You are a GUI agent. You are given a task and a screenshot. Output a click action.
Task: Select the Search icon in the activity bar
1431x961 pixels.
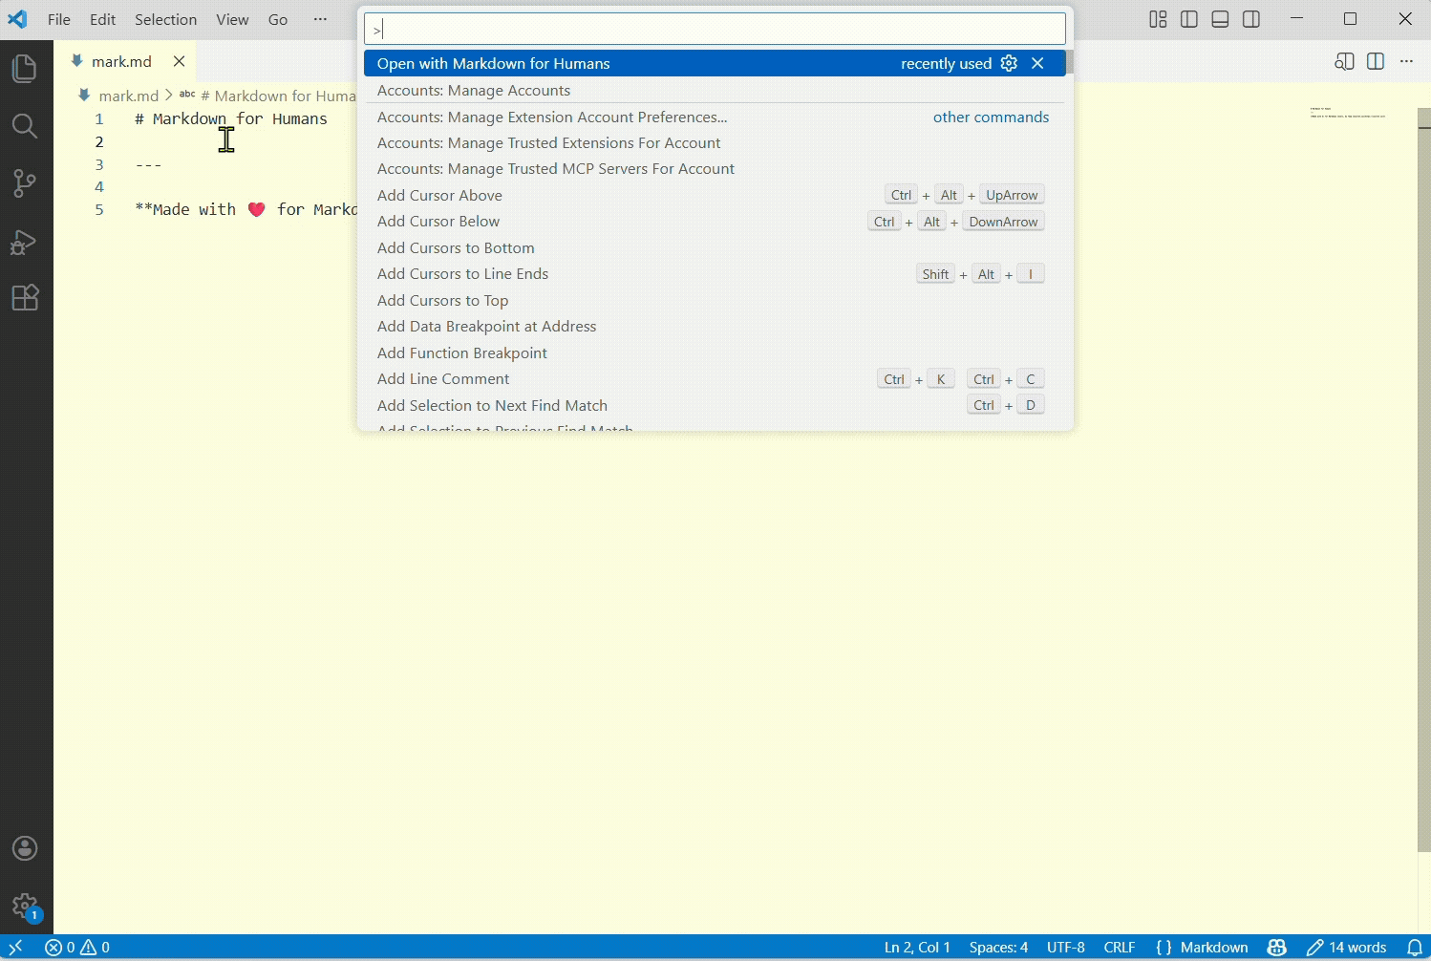(24, 126)
